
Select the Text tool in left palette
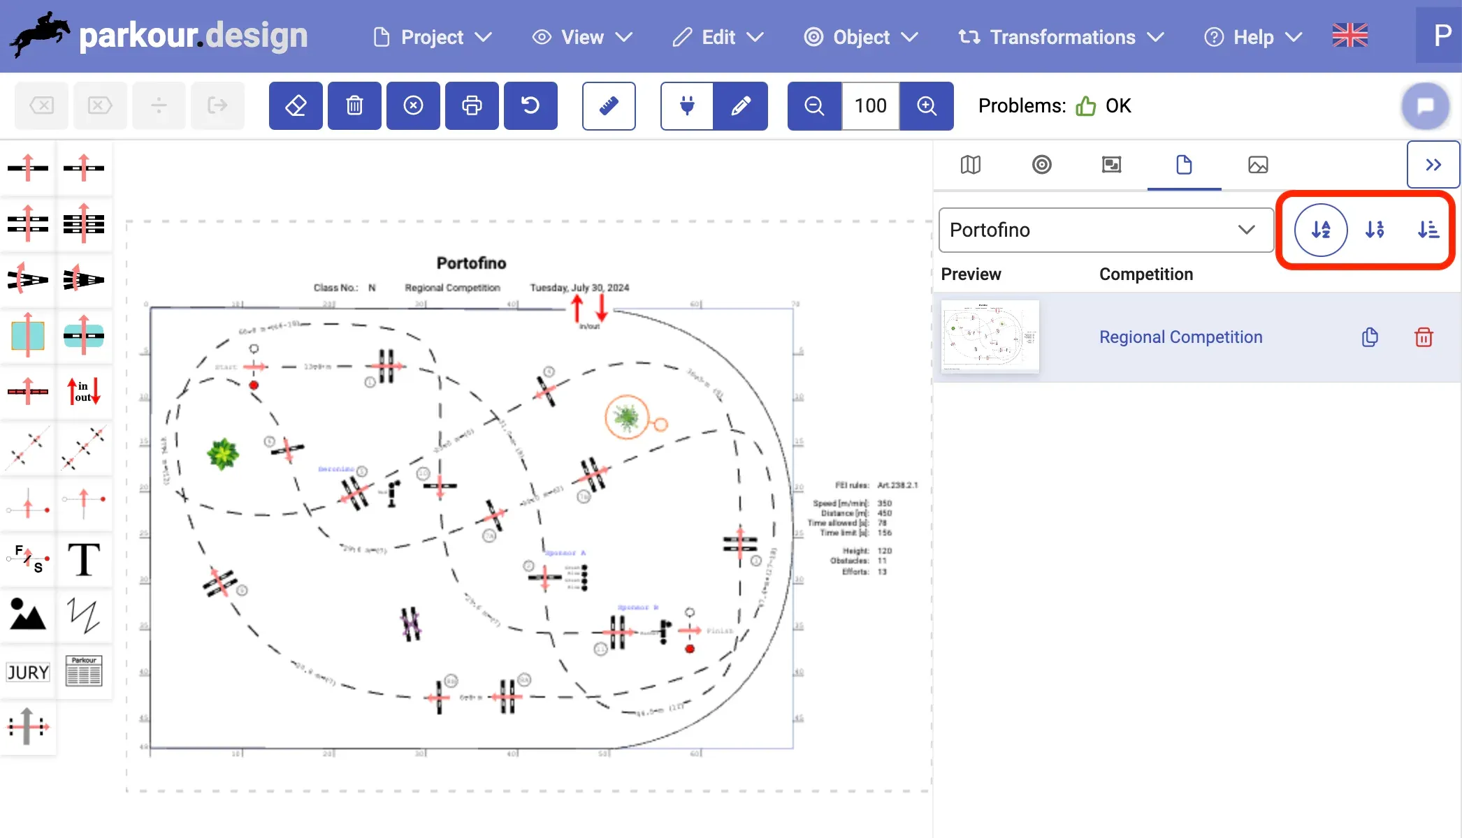84,559
